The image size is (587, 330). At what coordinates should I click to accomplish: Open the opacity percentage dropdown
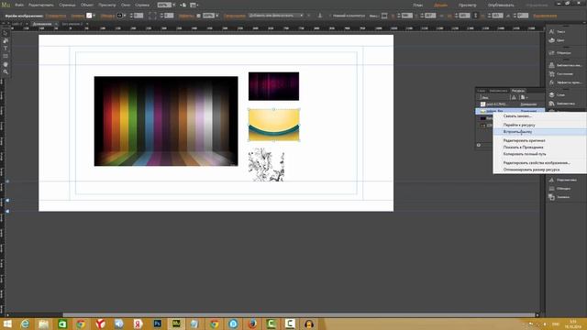pos(216,16)
